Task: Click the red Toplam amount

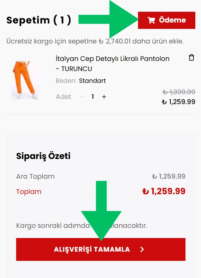Action: point(164,191)
